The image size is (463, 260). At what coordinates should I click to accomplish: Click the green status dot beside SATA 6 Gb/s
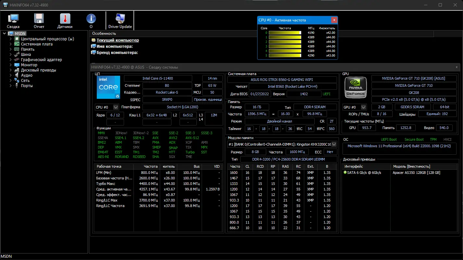click(345, 173)
